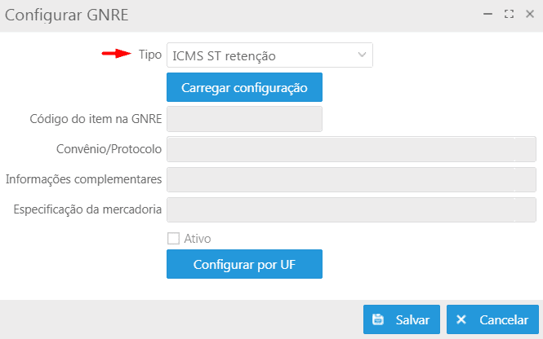This screenshot has height=339, width=543.
Task: Minimize the Configurar GNRE dialog
Action: [488, 14]
